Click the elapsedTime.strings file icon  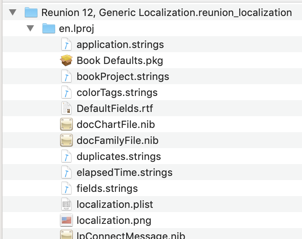pyautogui.click(x=66, y=172)
